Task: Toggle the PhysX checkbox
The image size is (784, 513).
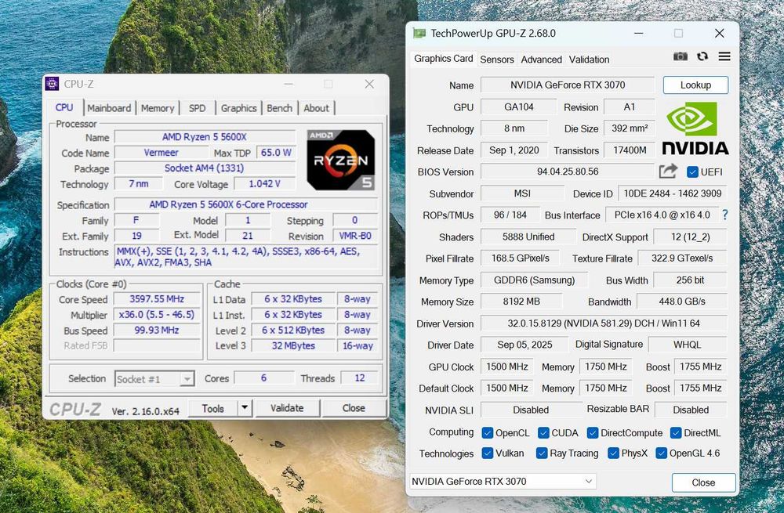Action: 613,453
